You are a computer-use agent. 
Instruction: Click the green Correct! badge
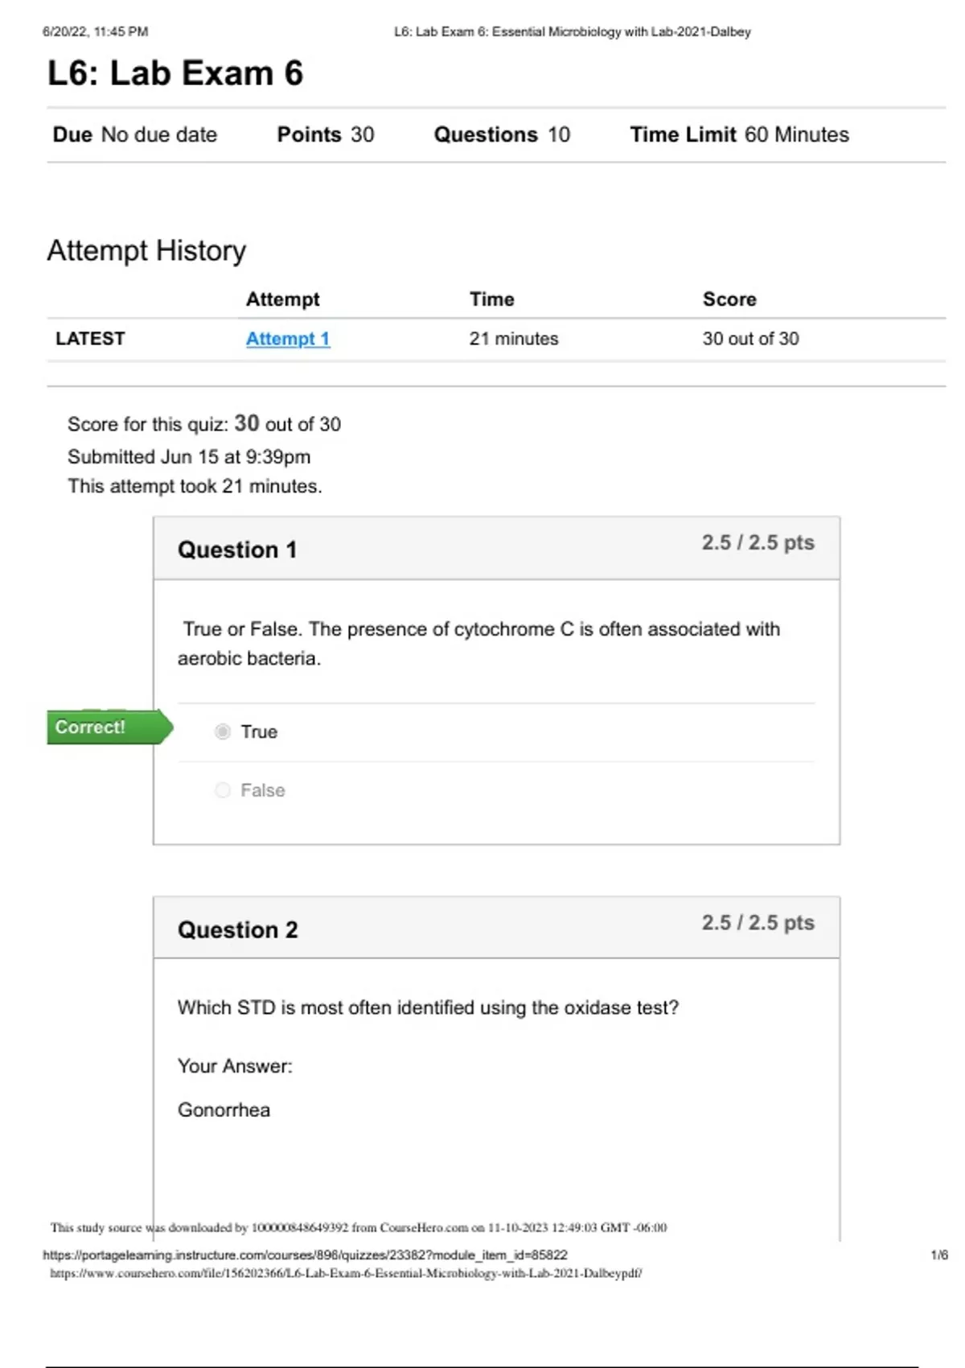tap(109, 727)
